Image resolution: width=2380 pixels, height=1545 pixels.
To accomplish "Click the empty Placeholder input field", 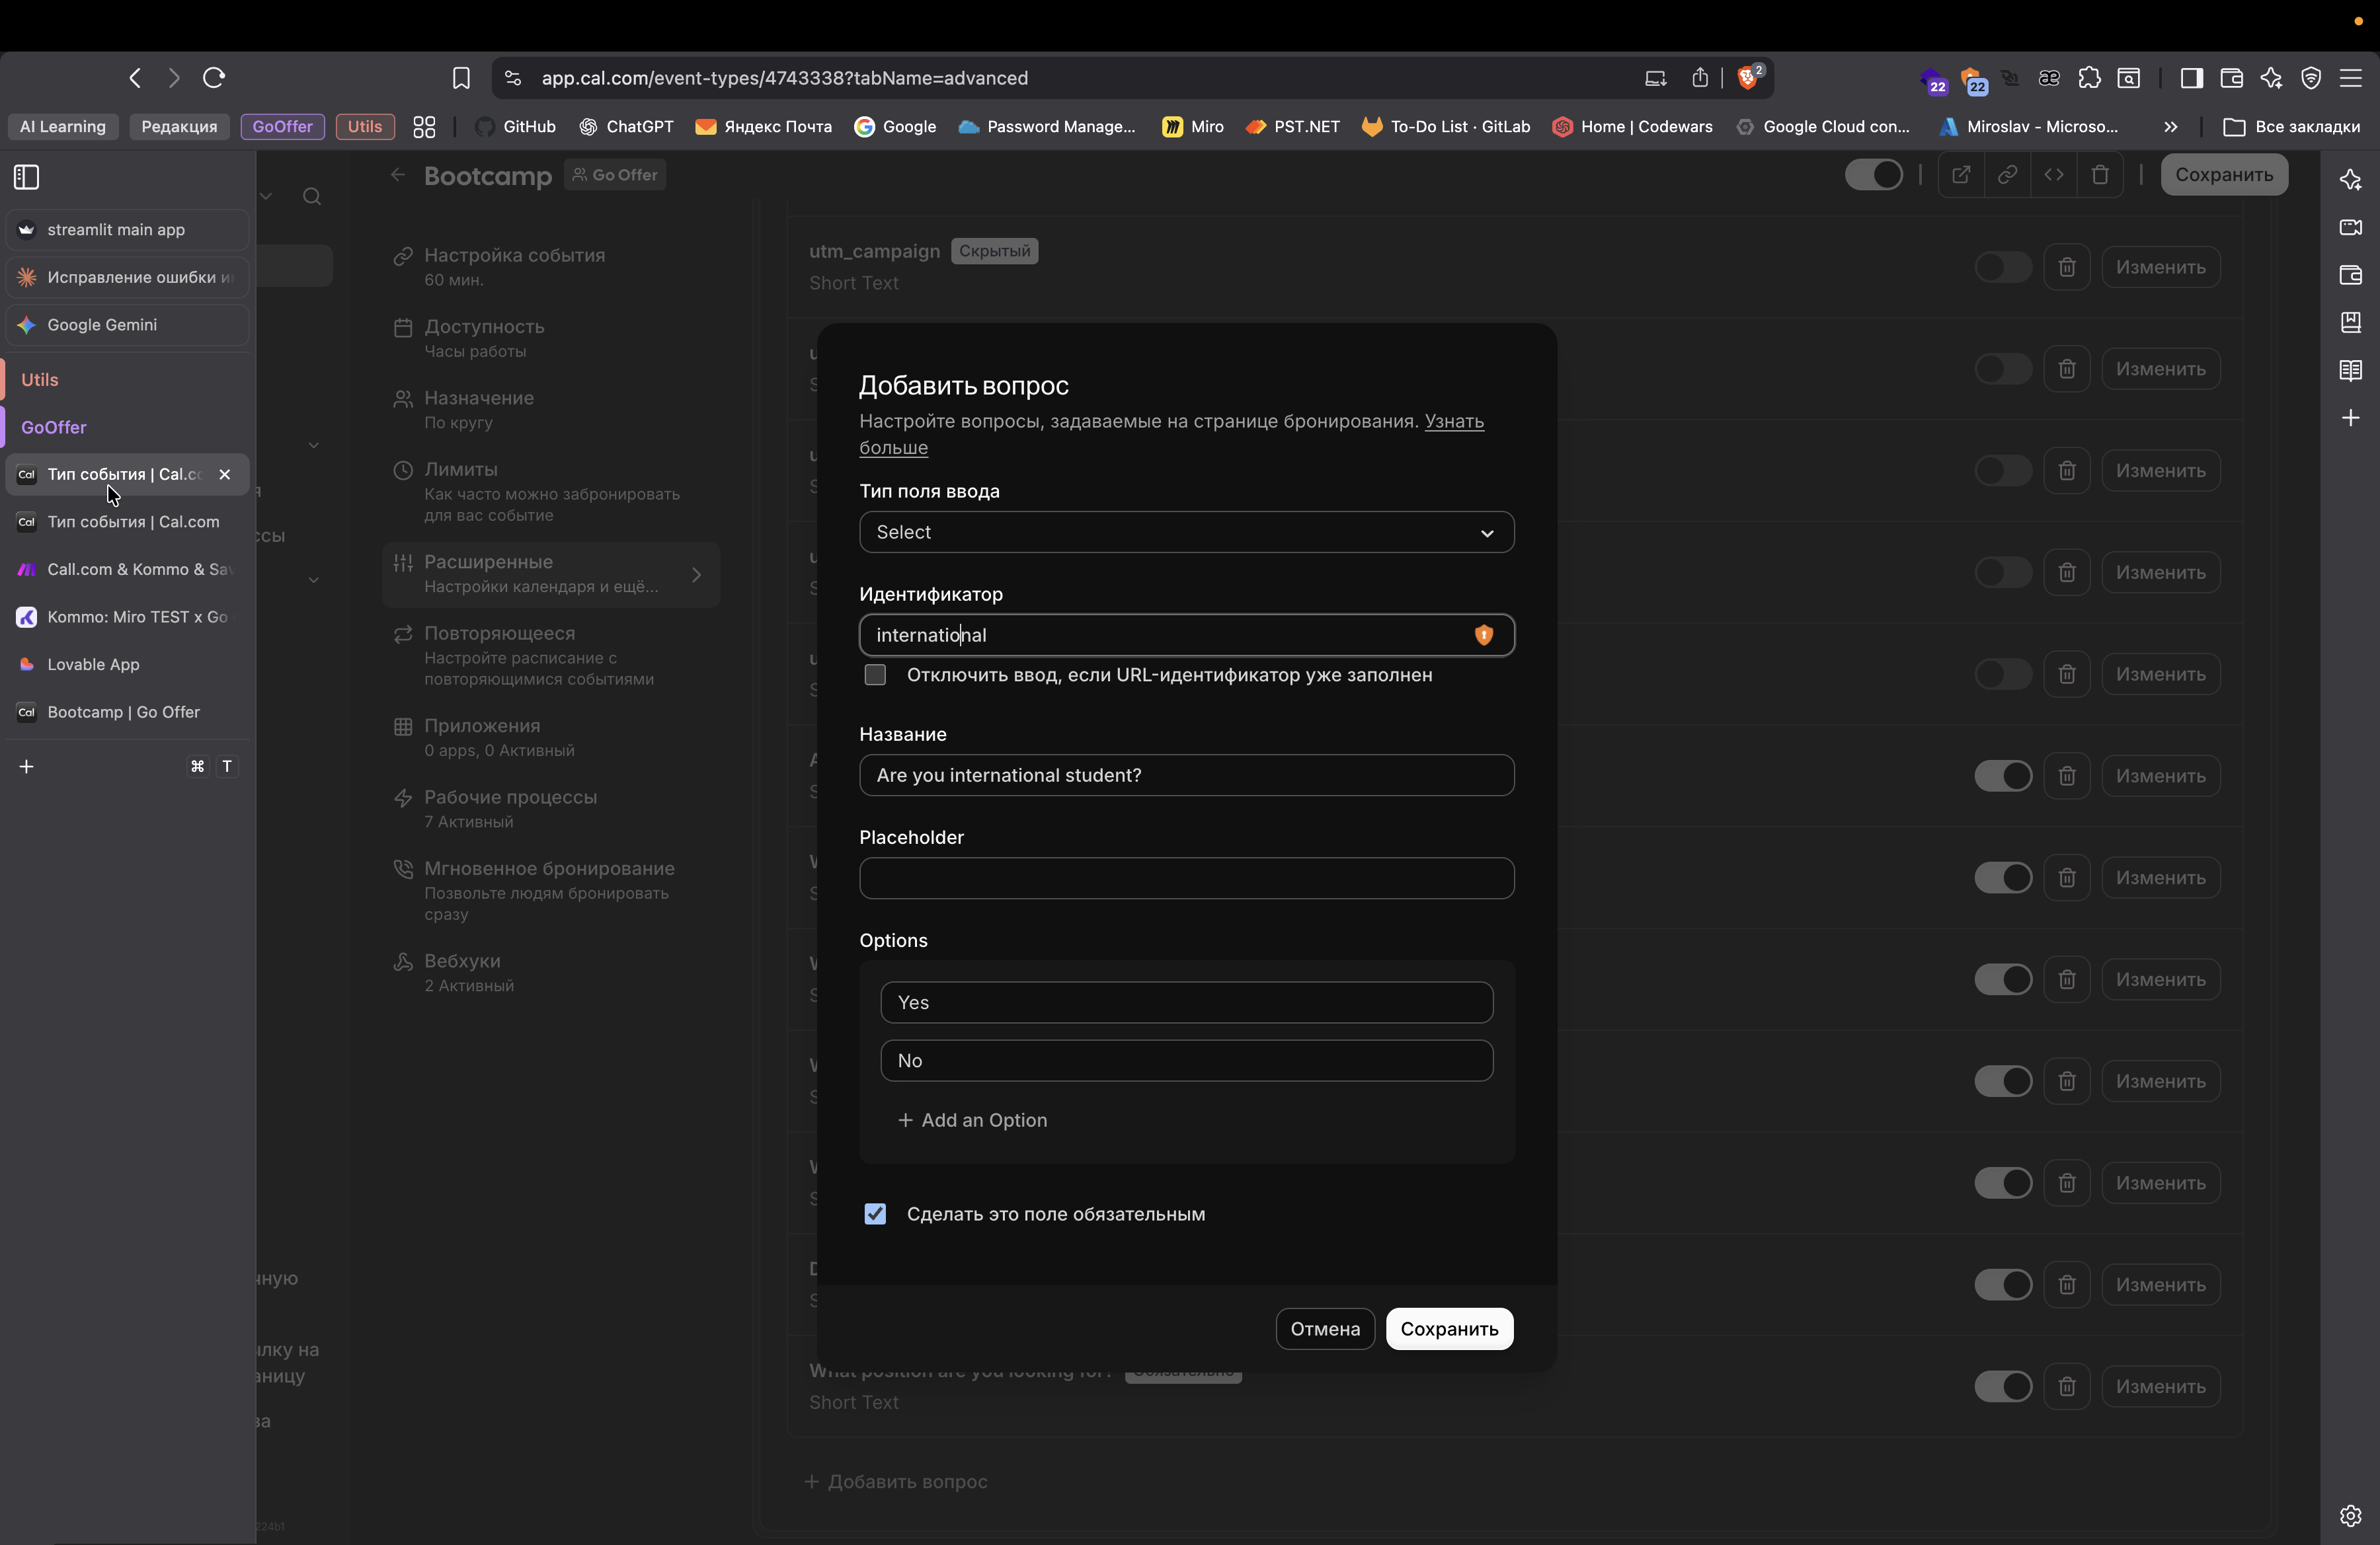I will (1186, 878).
